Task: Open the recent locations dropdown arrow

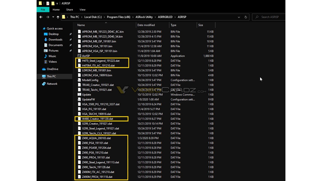Action: (x=53, y=17)
